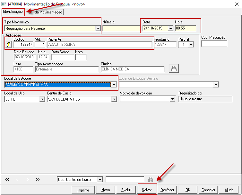The height and width of the screenshot is (195, 242).
Task: Click the Data field showing 24/10/2019
Action: (x=155, y=28)
